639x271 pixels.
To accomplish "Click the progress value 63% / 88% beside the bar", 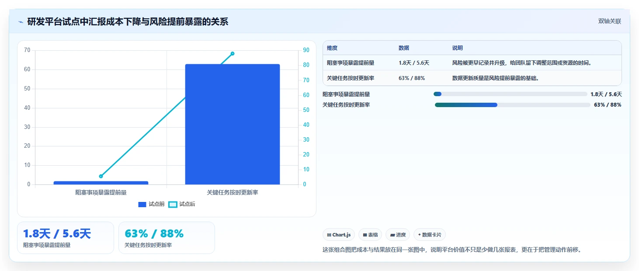I will (x=608, y=105).
